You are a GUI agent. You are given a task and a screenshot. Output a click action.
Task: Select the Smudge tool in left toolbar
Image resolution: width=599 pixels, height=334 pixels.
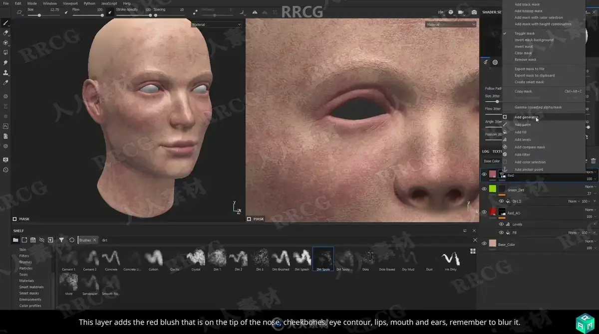5,62
